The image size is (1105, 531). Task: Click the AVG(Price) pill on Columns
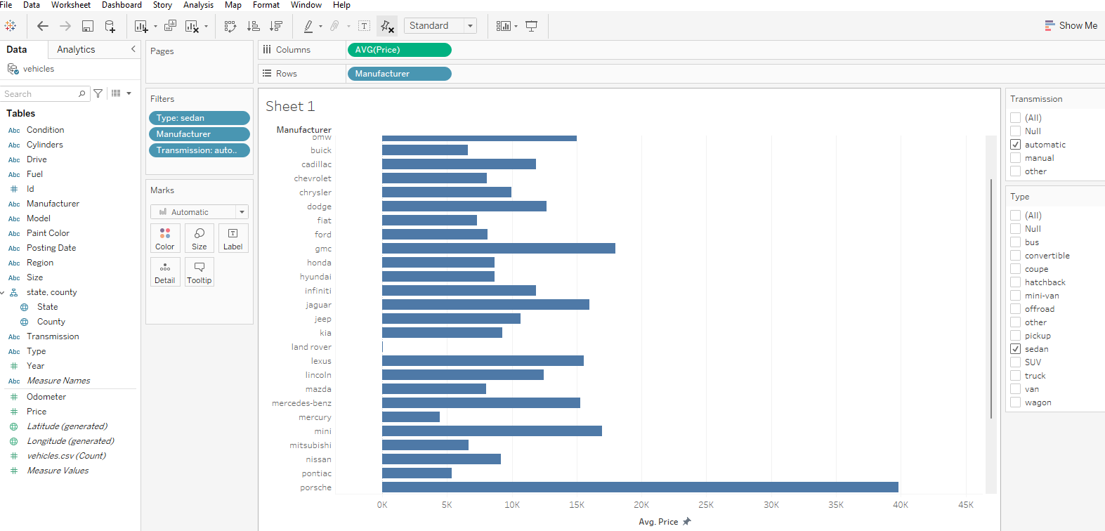coord(399,50)
